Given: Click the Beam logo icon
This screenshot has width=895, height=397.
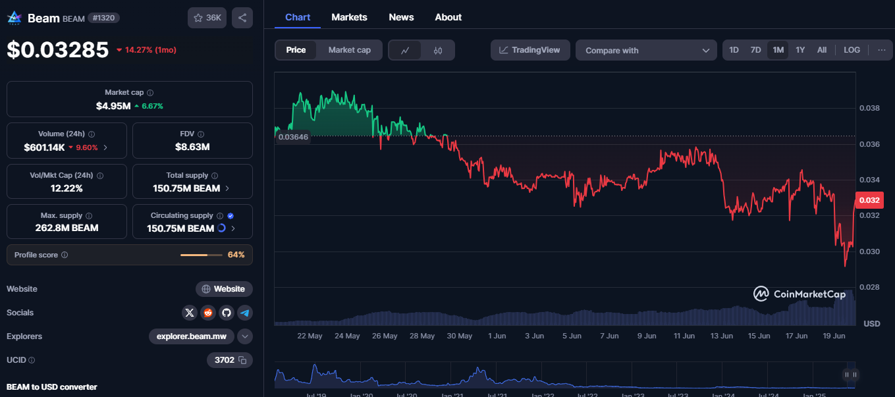Looking at the screenshot, I should pyautogui.click(x=14, y=18).
